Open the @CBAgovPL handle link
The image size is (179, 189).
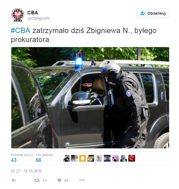point(39,19)
